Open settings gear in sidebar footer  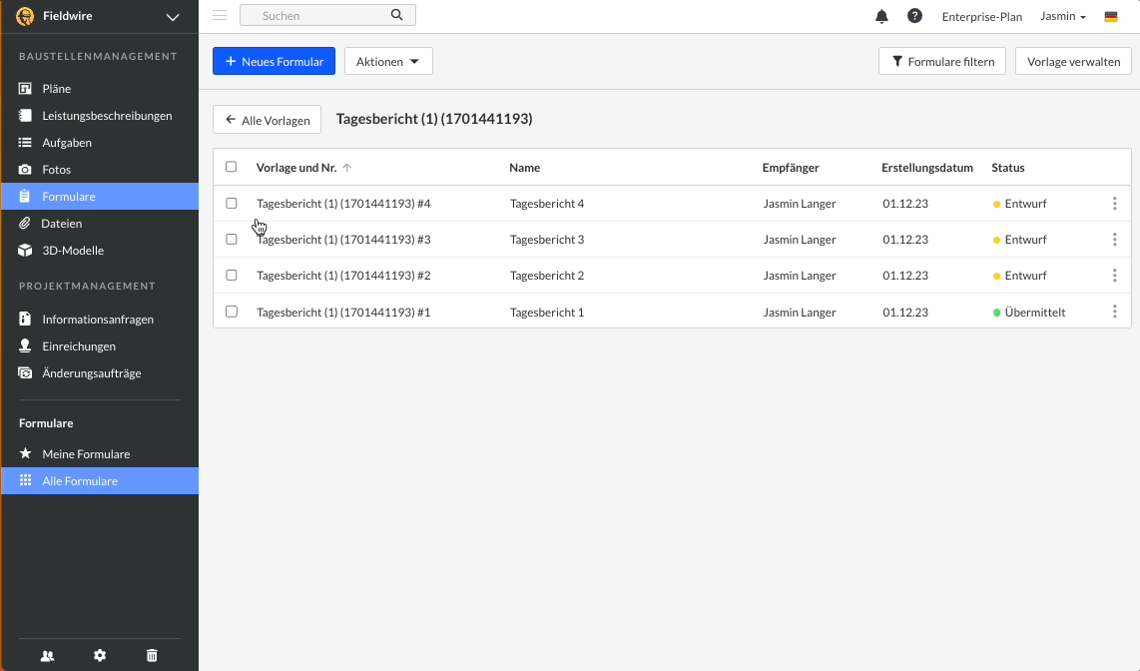(x=100, y=655)
